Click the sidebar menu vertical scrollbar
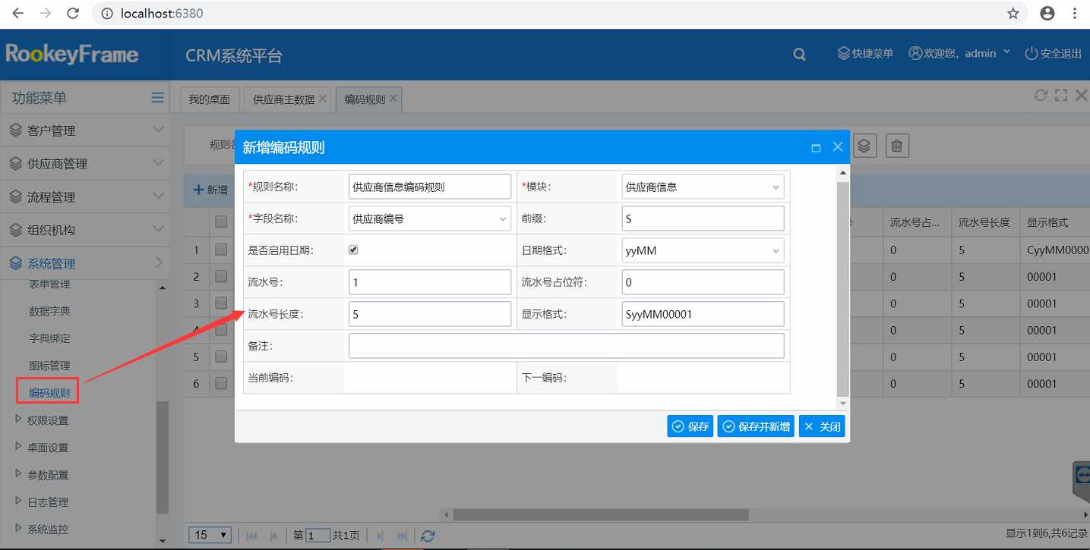Viewport: 1090px width, 550px height. point(162,457)
